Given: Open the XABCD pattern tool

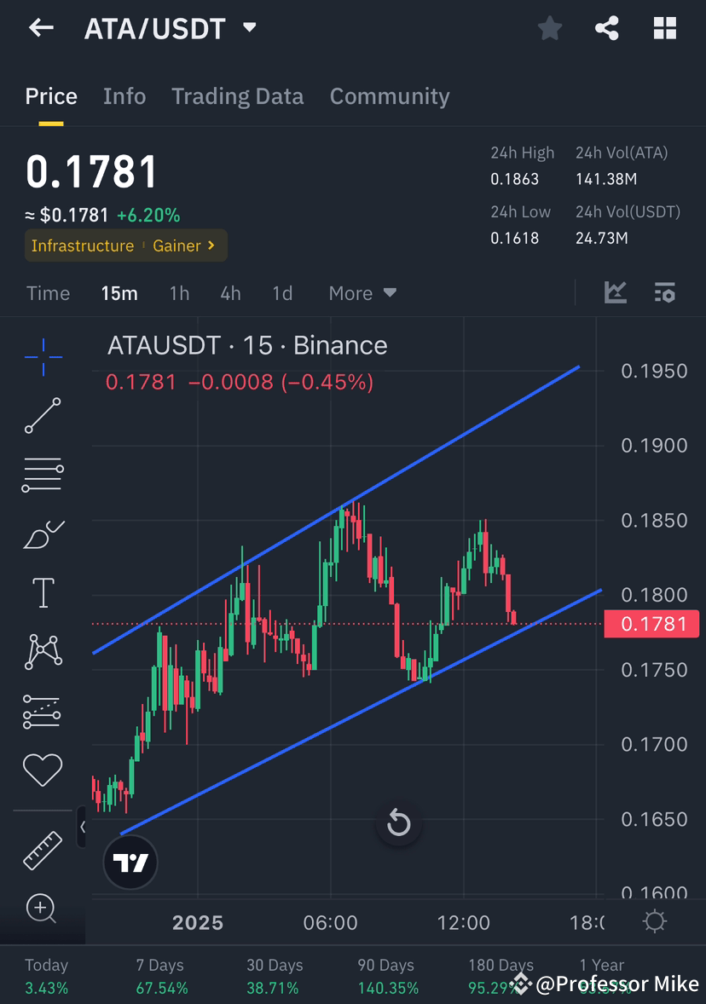Looking at the screenshot, I should (43, 650).
